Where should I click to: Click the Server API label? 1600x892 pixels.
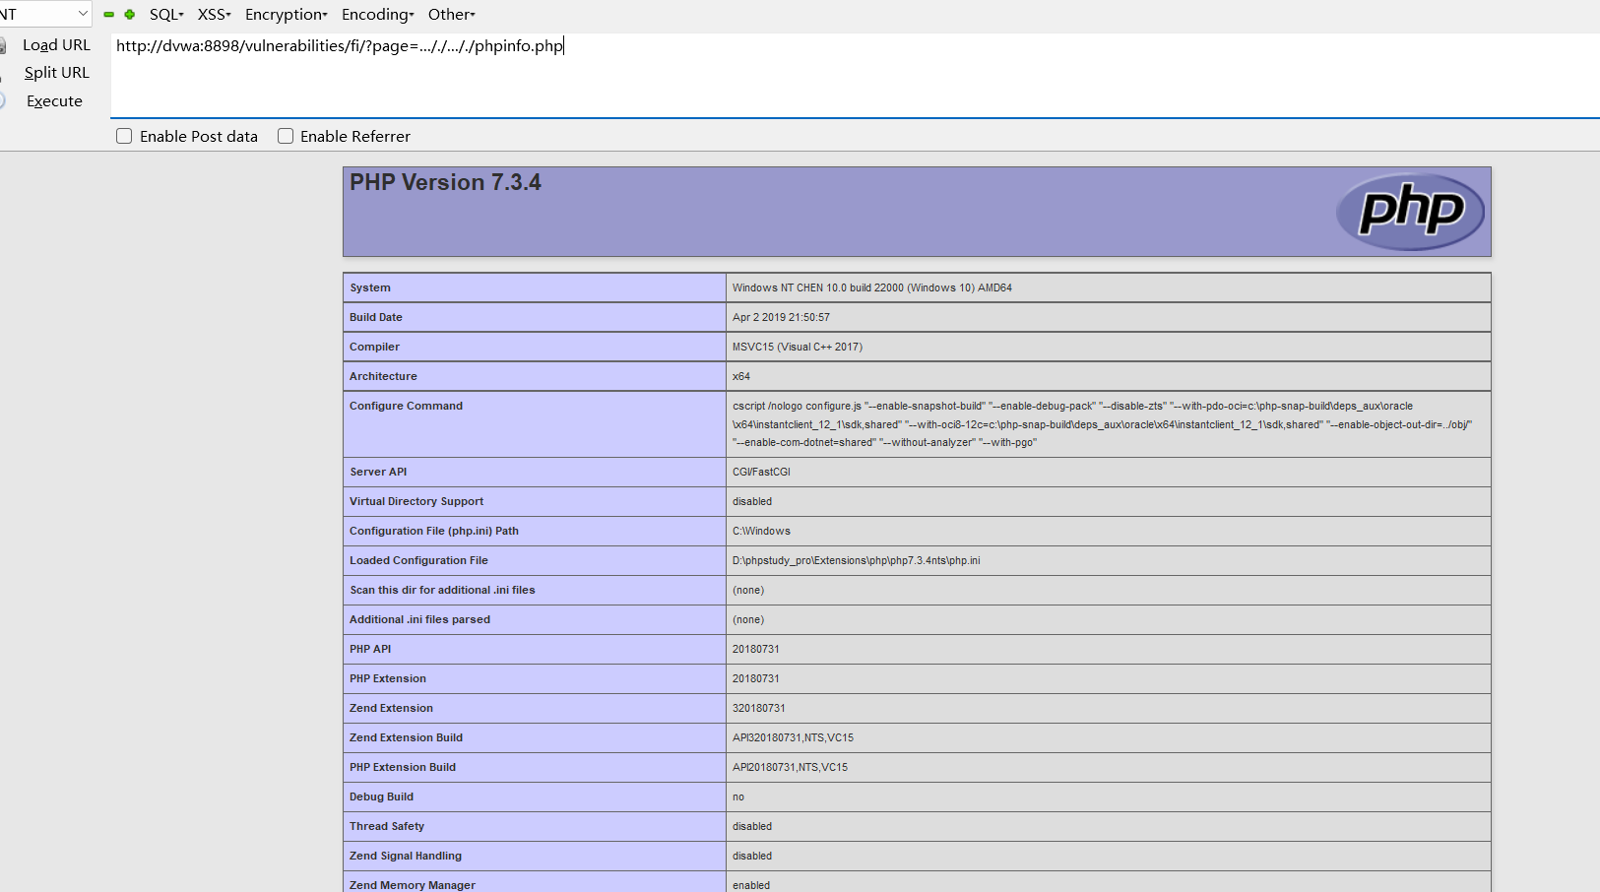click(378, 472)
